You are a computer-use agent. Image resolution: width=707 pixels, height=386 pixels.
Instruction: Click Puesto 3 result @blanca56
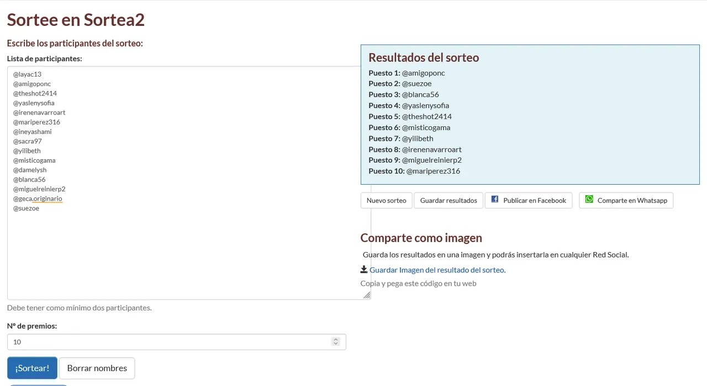(x=420, y=94)
